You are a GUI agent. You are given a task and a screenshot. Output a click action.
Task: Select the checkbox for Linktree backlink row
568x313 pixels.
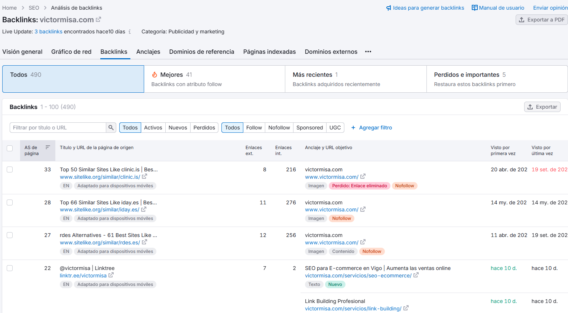tap(10, 268)
